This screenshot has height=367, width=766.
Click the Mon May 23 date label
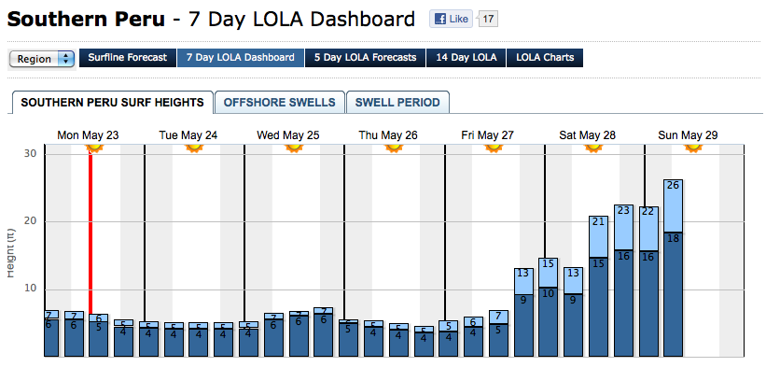coord(88,135)
